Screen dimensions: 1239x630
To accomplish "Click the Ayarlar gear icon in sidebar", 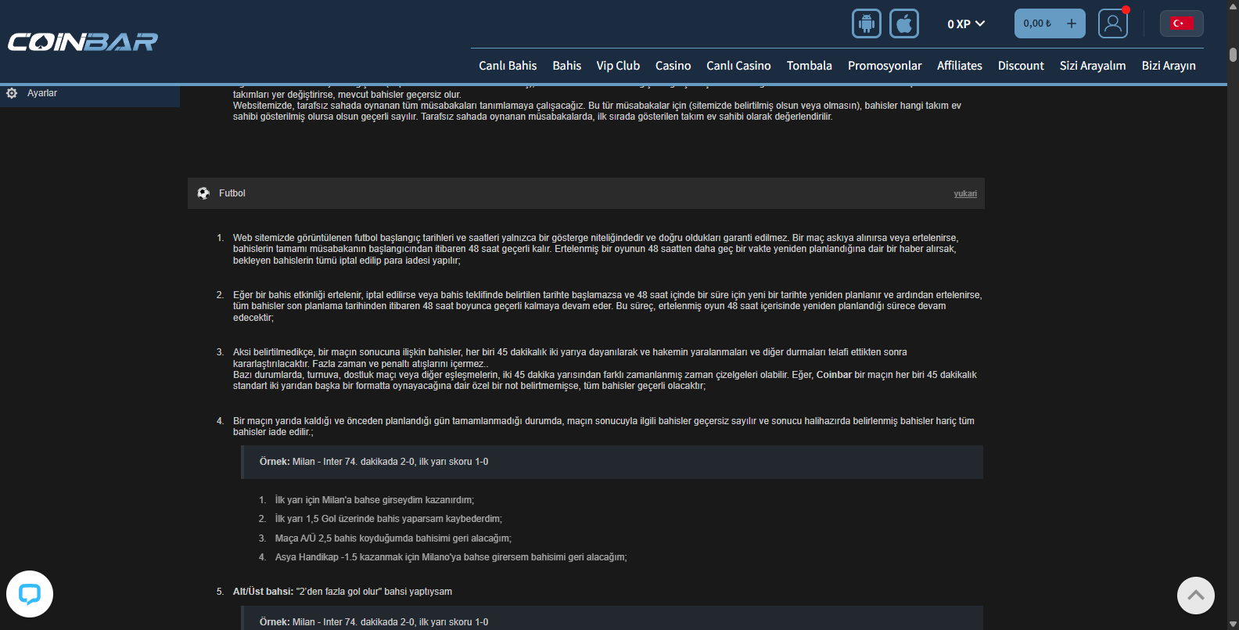I will [12, 93].
